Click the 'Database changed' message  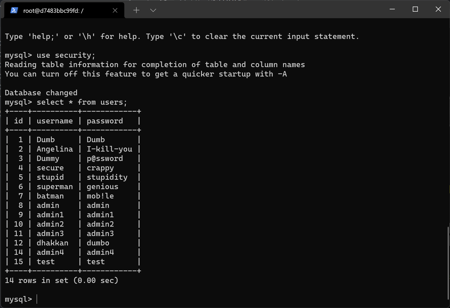click(x=41, y=93)
